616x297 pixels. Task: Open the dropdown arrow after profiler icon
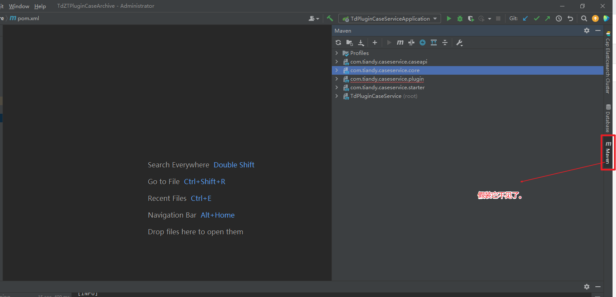pos(490,18)
